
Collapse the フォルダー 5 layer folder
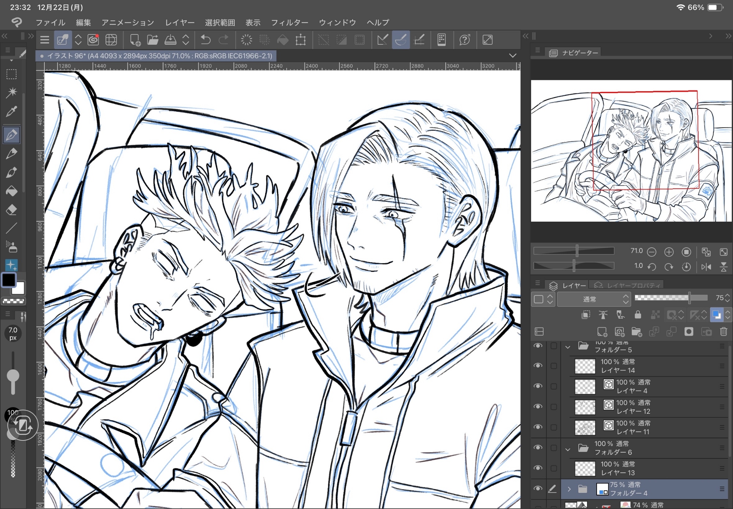click(x=568, y=347)
